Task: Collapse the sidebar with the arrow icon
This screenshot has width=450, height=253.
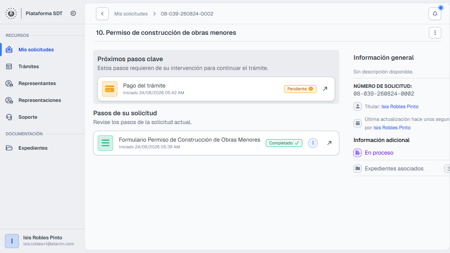Action: (x=73, y=13)
